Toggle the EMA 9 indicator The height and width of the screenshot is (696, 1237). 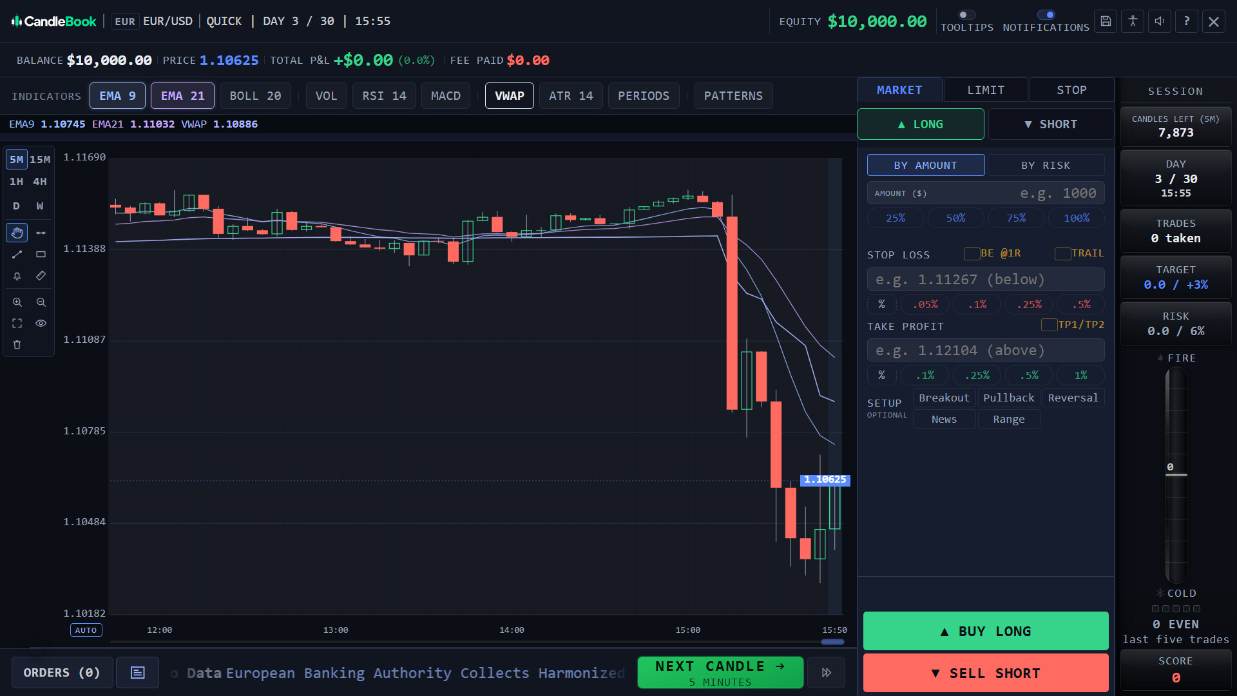tap(117, 96)
